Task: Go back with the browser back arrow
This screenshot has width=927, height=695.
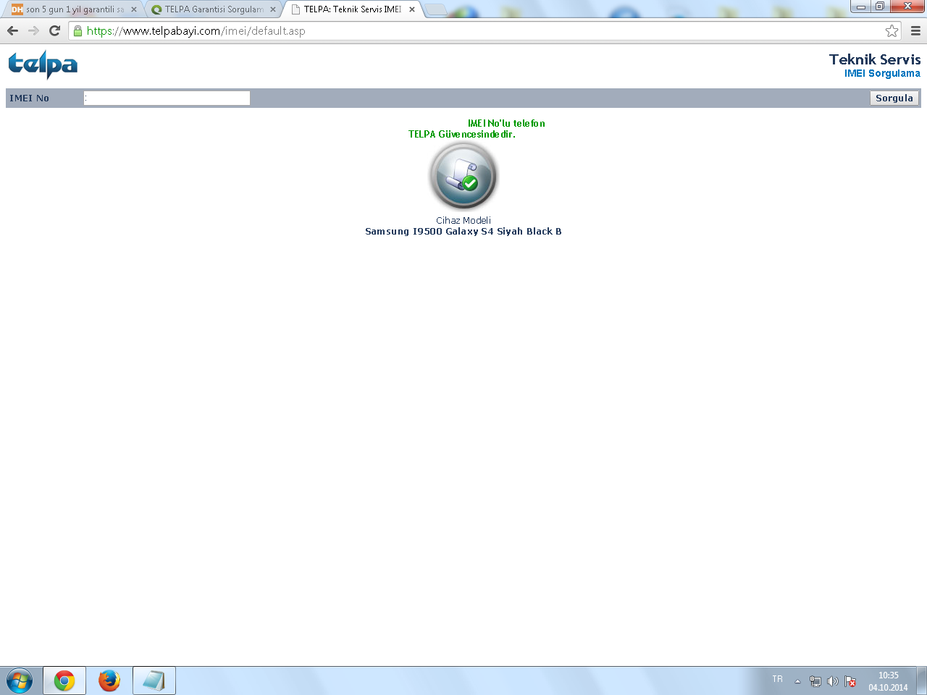Action: [12, 30]
